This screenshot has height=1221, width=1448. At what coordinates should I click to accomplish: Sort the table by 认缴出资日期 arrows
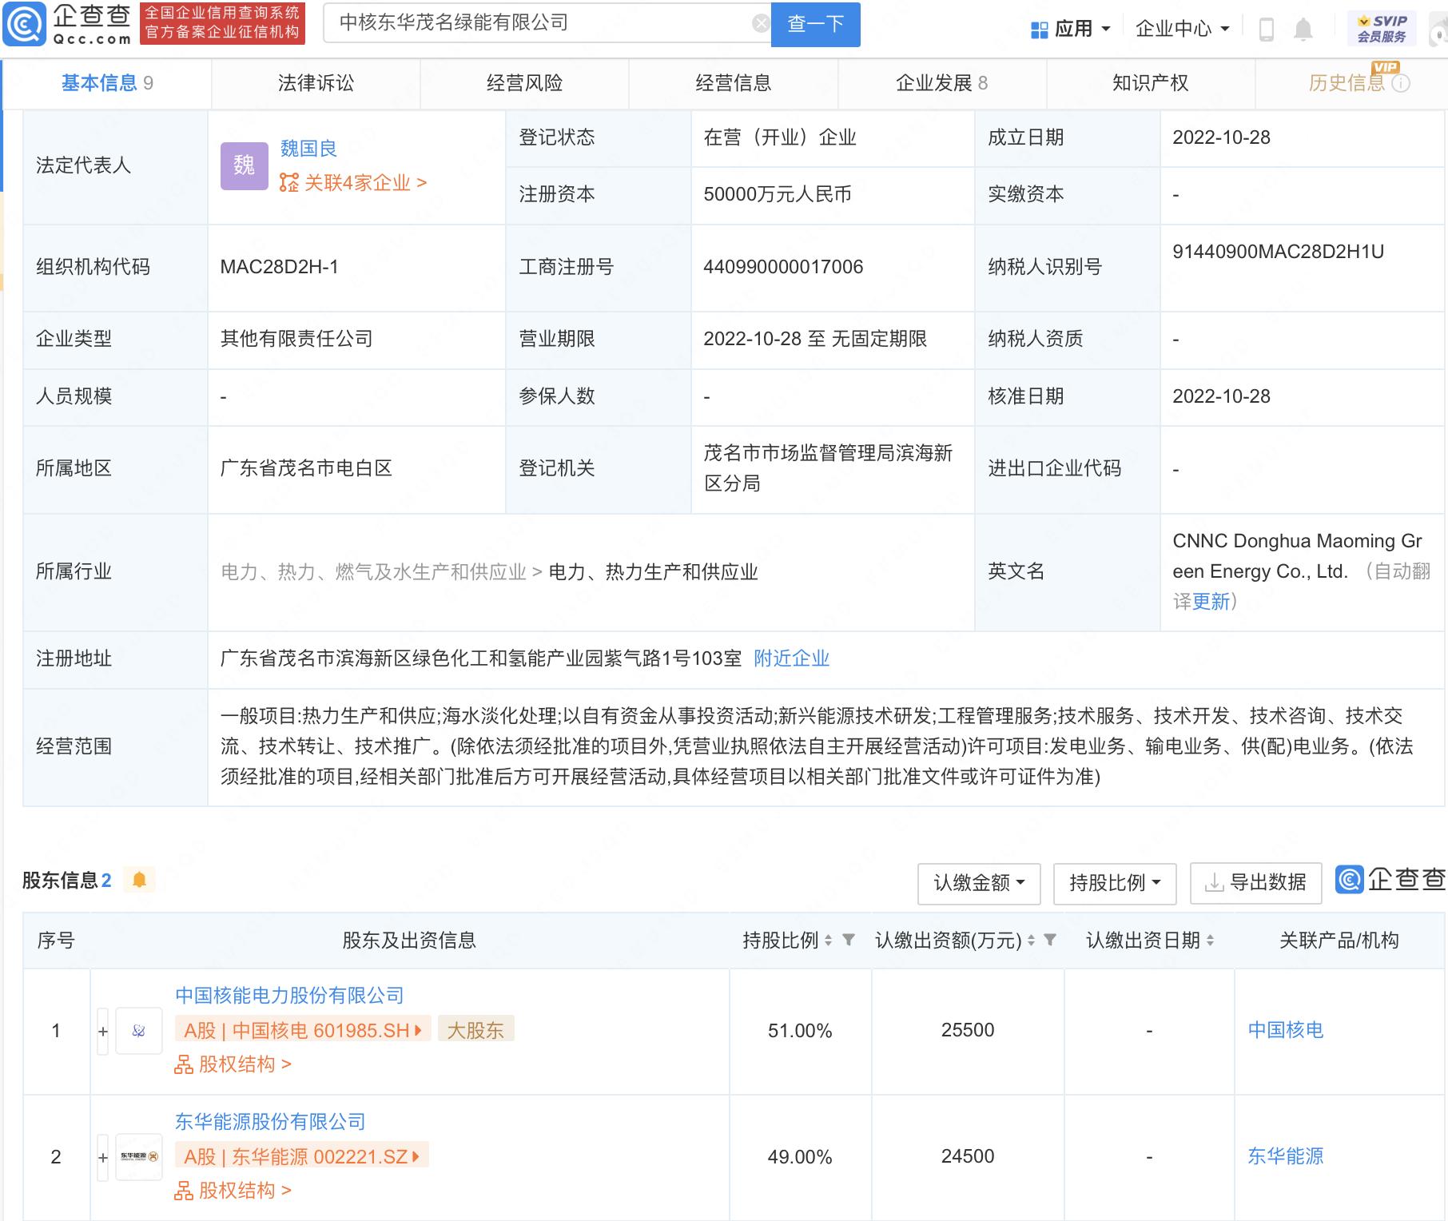[x=1210, y=941]
